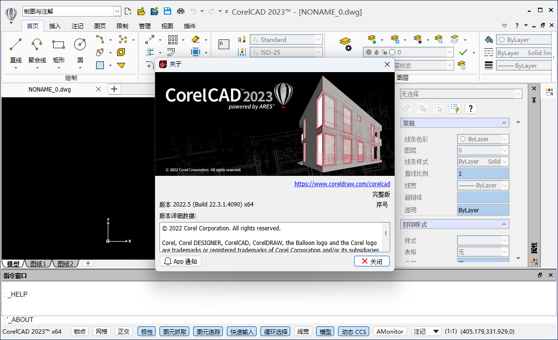Toggle 网格 grid in status bar
Screen dimensions: 558x340
[101, 331]
